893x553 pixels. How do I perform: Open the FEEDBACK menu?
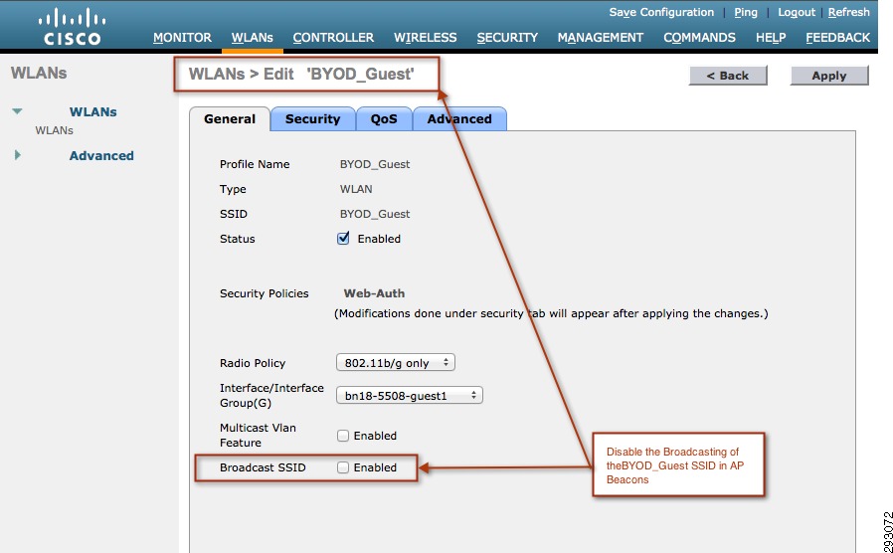[x=837, y=38]
